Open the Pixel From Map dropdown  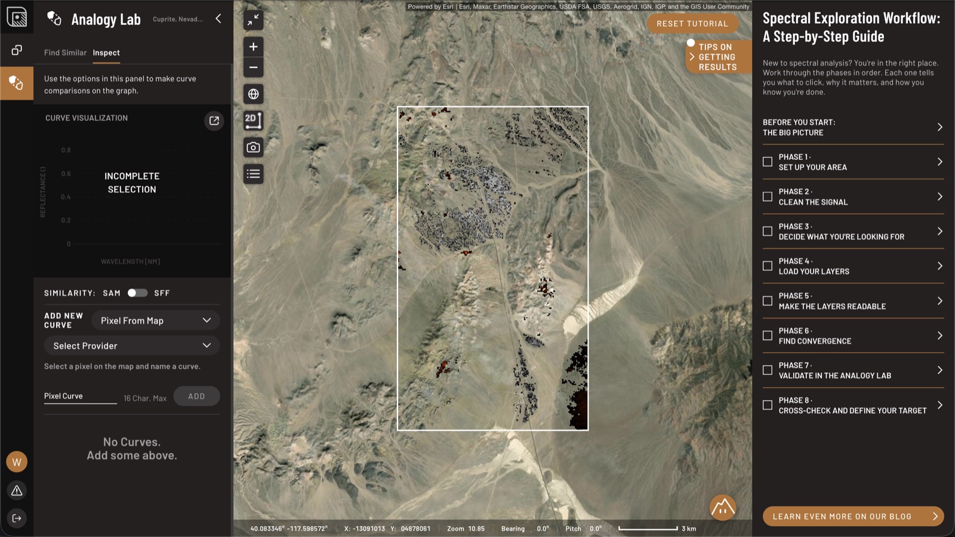coord(156,320)
